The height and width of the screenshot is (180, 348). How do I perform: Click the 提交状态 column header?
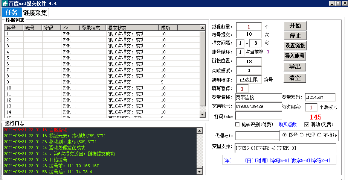(133, 28)
